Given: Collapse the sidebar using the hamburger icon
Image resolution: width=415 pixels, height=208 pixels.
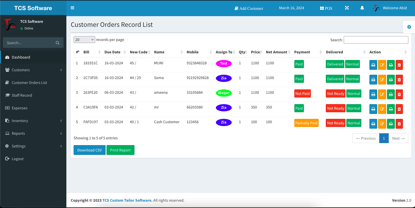Looking at the screenshot, I should (x=72, y=8).
